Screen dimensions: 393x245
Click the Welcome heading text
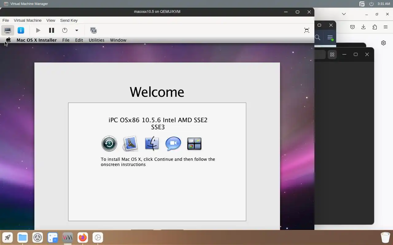(157, 92)
